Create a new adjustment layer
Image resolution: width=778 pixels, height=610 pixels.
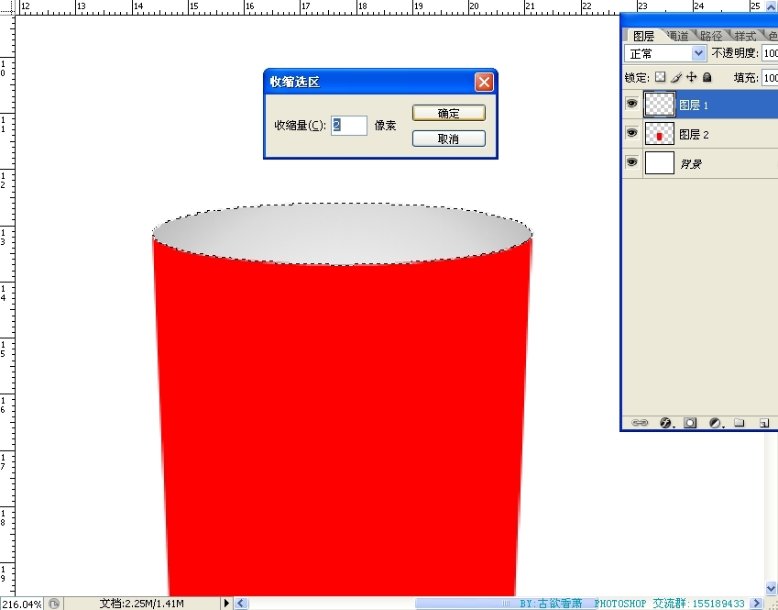pyautogui.click(x=715, y=423)
